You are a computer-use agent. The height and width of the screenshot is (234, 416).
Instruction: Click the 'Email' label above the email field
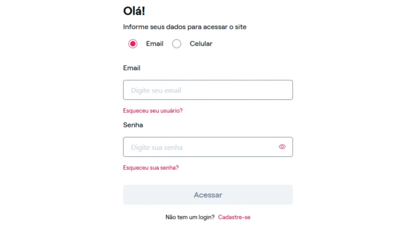pyautogui.click(x=132, y=68)
